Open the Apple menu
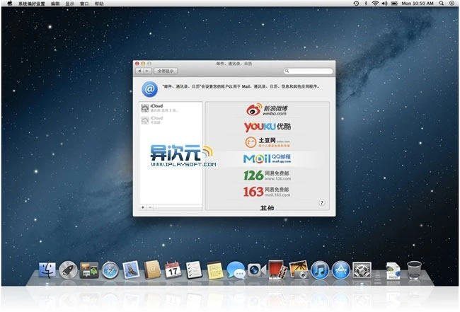 (x=9, y=4)
